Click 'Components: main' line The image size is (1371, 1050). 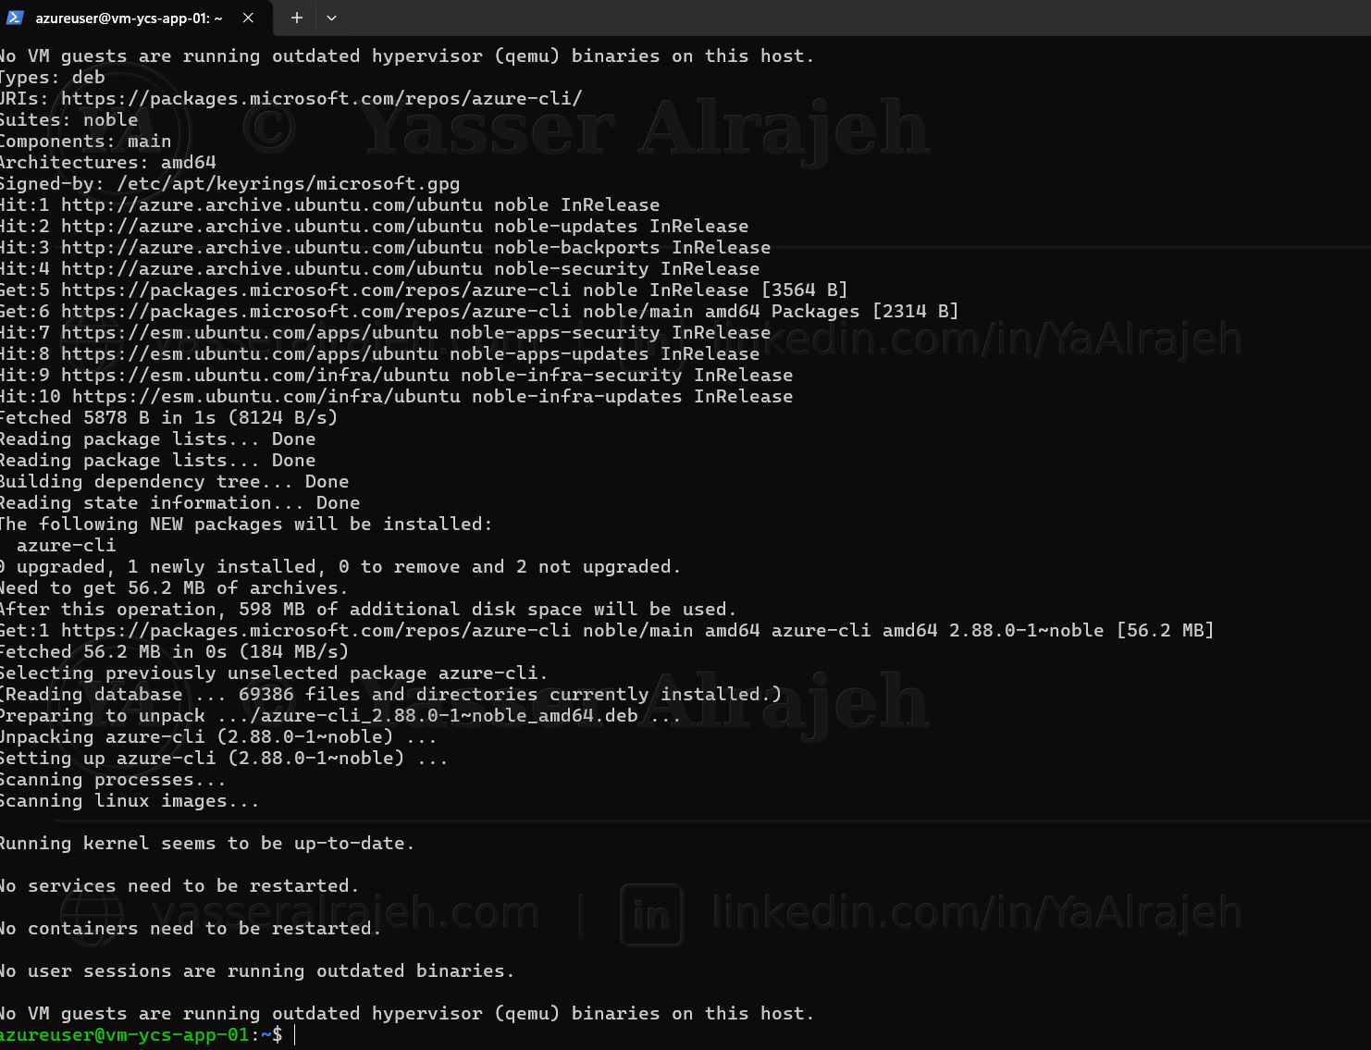tap(86, 141)
